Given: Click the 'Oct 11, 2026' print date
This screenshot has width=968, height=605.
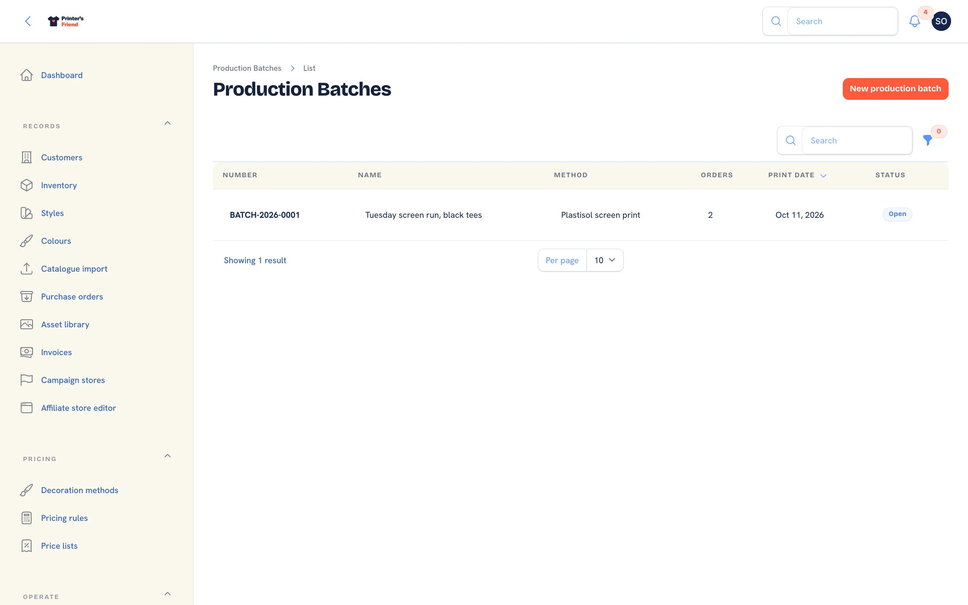Looking at the screenshot, I should [799, 215].
